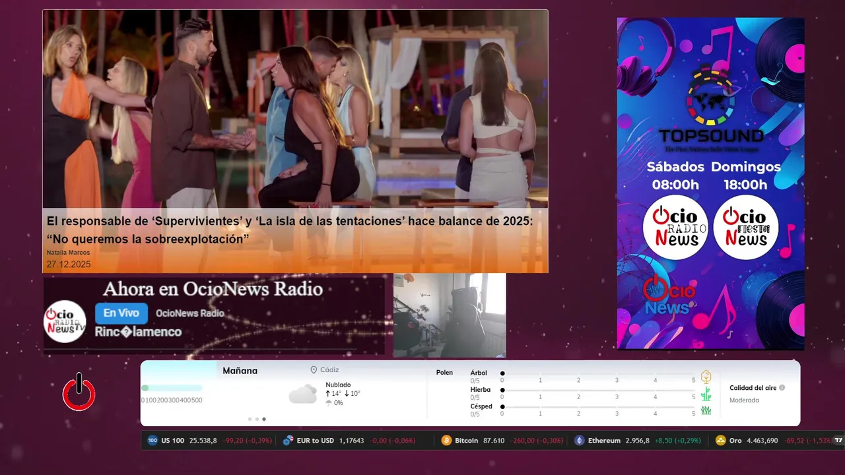Click the red power logo icon
Image resolution: width=845 pixels, height=475 pixels.
click(79, 392)
